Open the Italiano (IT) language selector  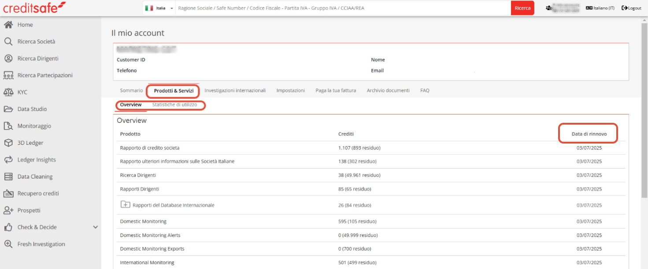click(x=600, y=8)
